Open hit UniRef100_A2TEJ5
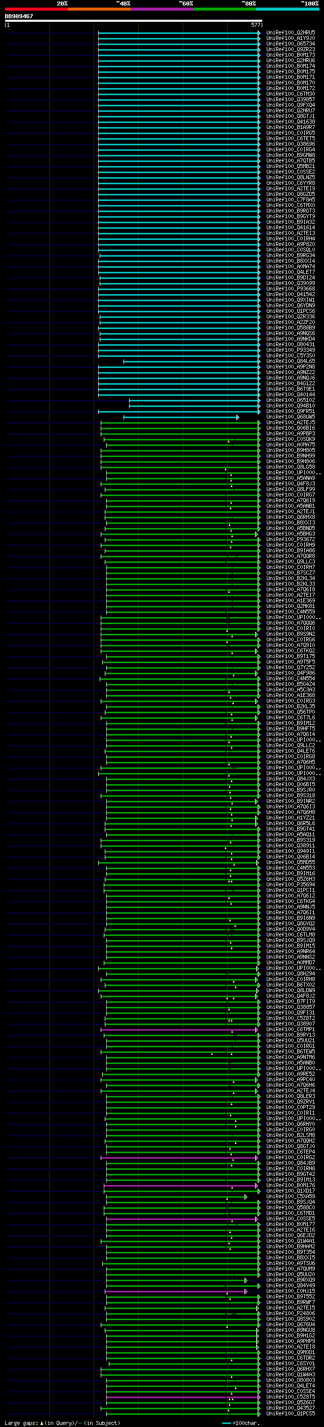The height and width of the screenshot is (1427, 324). point(291,423)
